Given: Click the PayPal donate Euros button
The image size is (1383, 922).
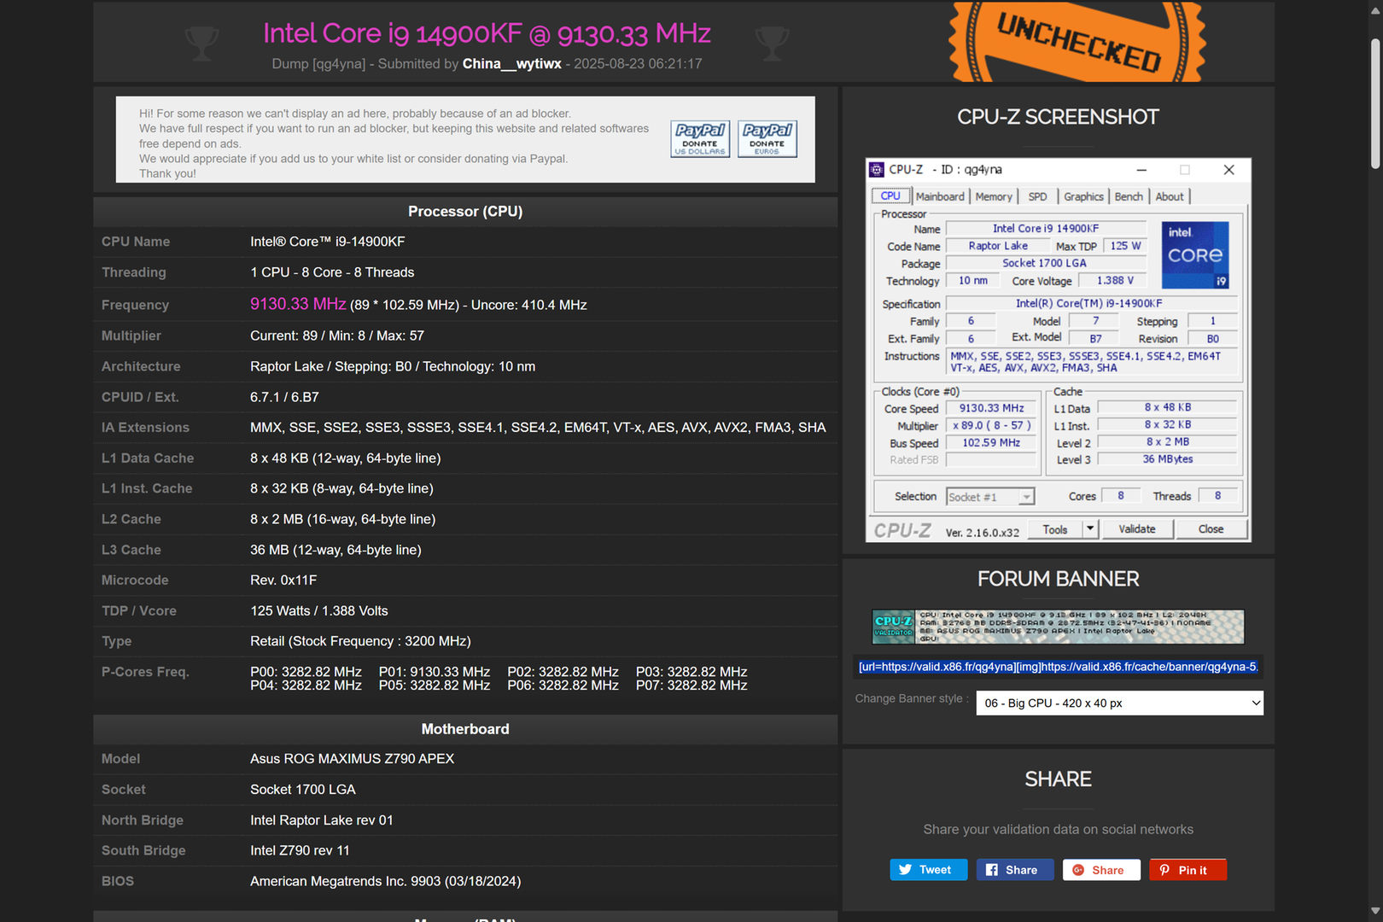Looking at the screenshot, I should 767,139.
